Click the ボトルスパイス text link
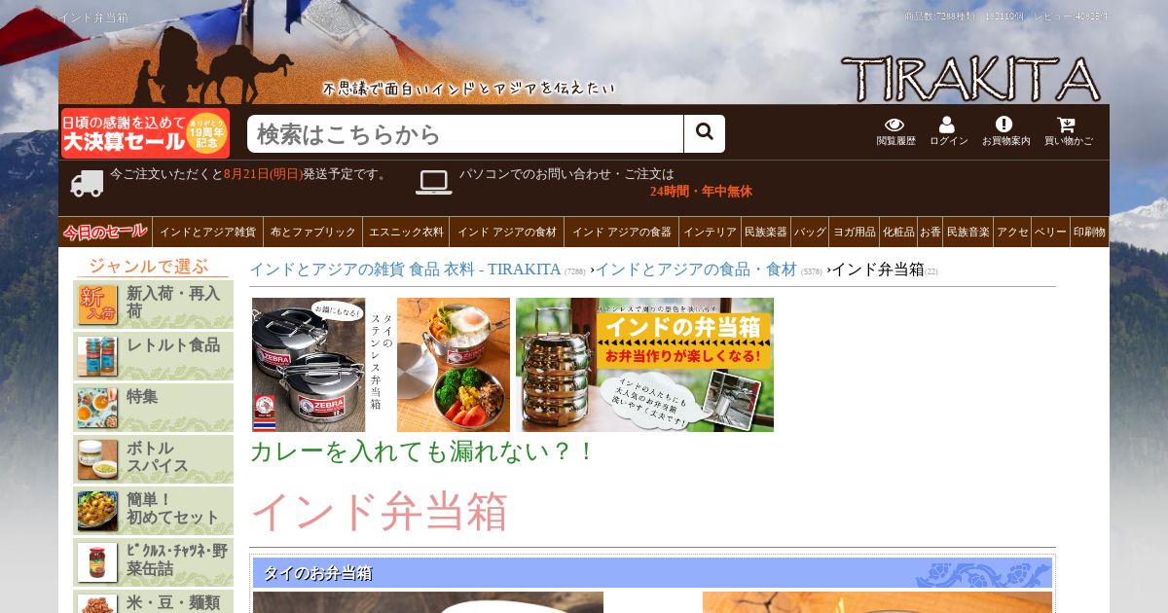This screenshot has width=1168, height=613. (158, 456)
